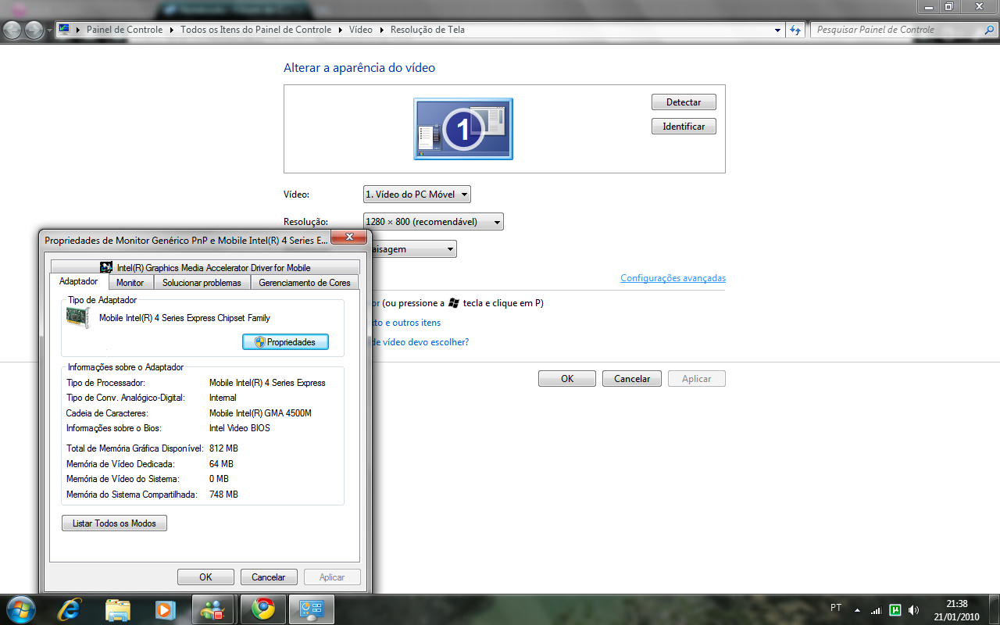Click the forward navigation arrow

coord(34,30)
